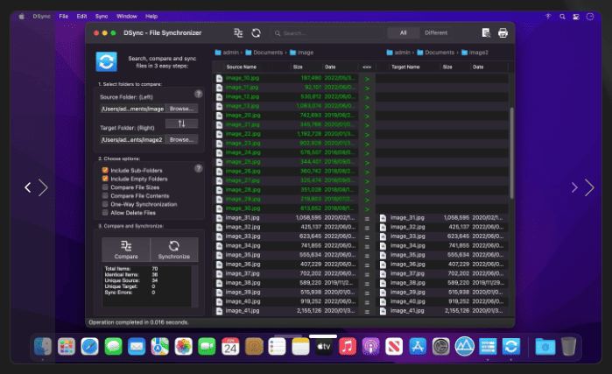612x374 pixels.
Task: Sort by the Target Name column header
Action: (x=405, y=67)
